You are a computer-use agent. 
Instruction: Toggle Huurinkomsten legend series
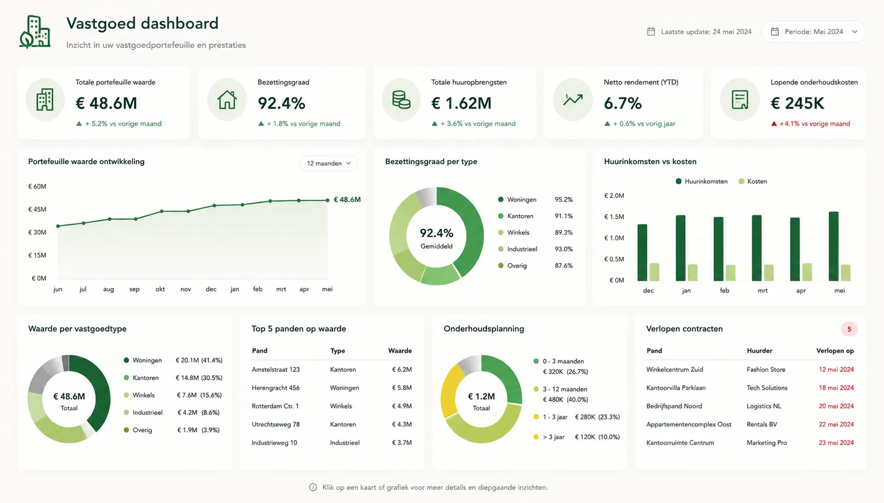click(702, 181)
